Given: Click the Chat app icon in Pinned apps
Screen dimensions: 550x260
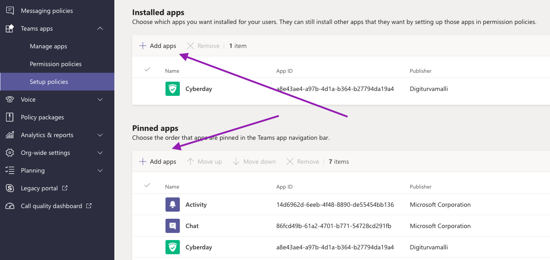Looking at the screenshot, I should point(172,226).
